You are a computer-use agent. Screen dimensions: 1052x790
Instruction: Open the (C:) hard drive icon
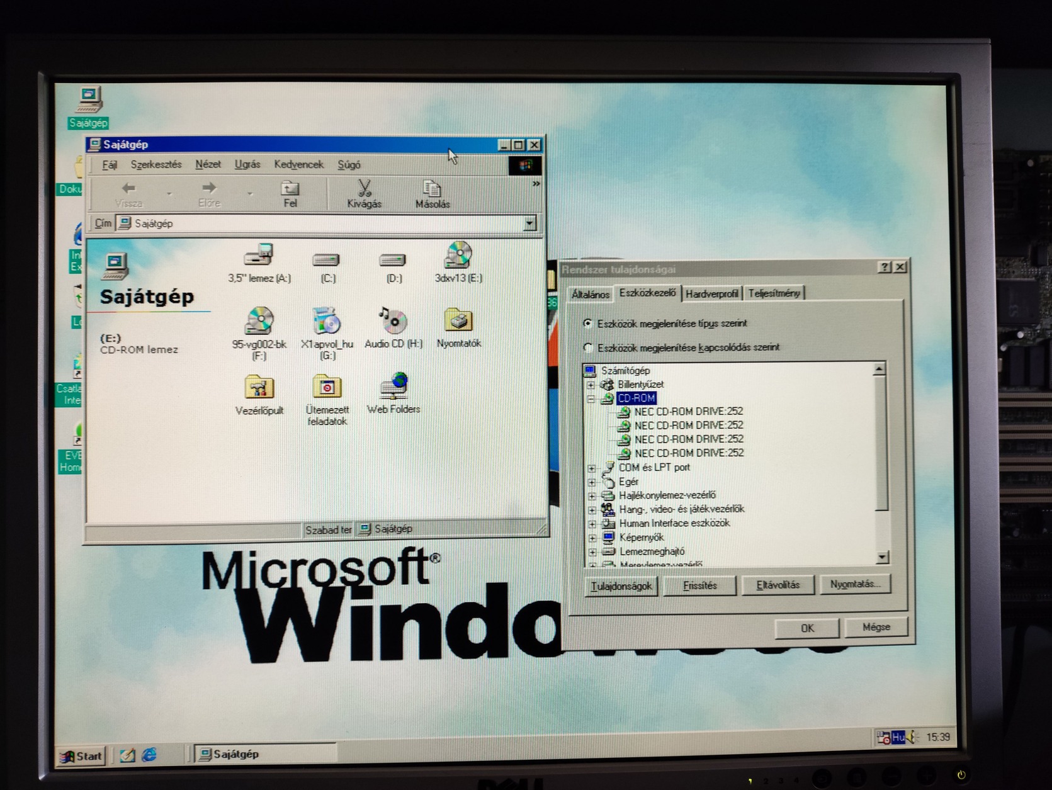tap(327, 267)
